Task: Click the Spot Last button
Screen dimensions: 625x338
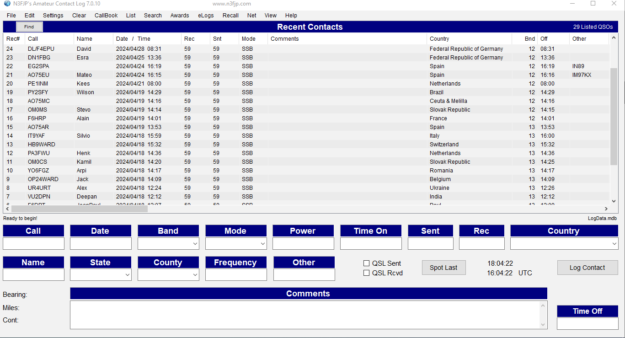Action: (x=443, y=268)
